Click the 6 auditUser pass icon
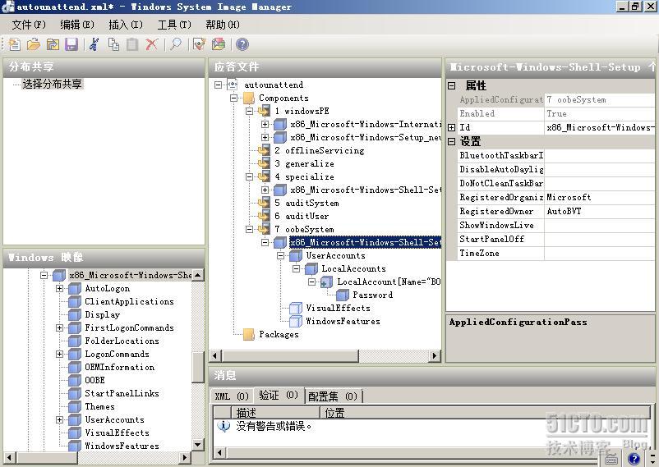Viewport: 659px width, 467px height. point(265,216)
